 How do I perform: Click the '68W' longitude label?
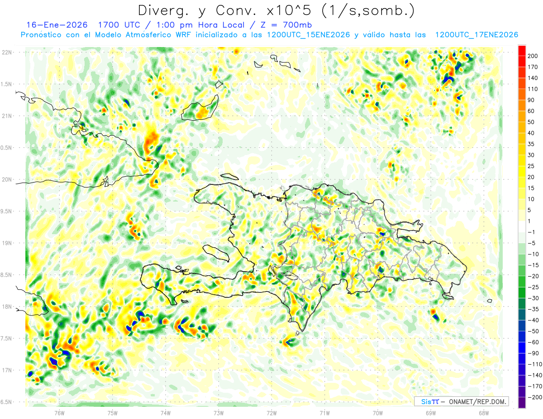click(x=483, y=413)
